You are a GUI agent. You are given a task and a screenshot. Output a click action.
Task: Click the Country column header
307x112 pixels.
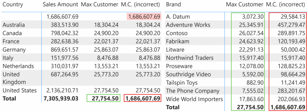(x=13, y=4)
